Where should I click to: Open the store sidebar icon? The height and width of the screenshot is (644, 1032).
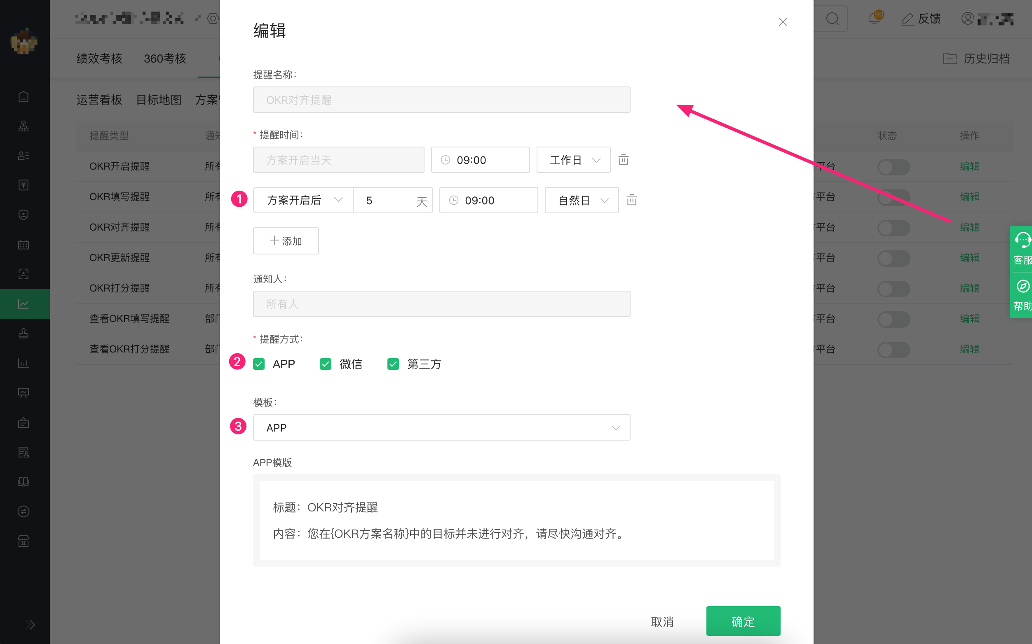(x=24, y=541)
